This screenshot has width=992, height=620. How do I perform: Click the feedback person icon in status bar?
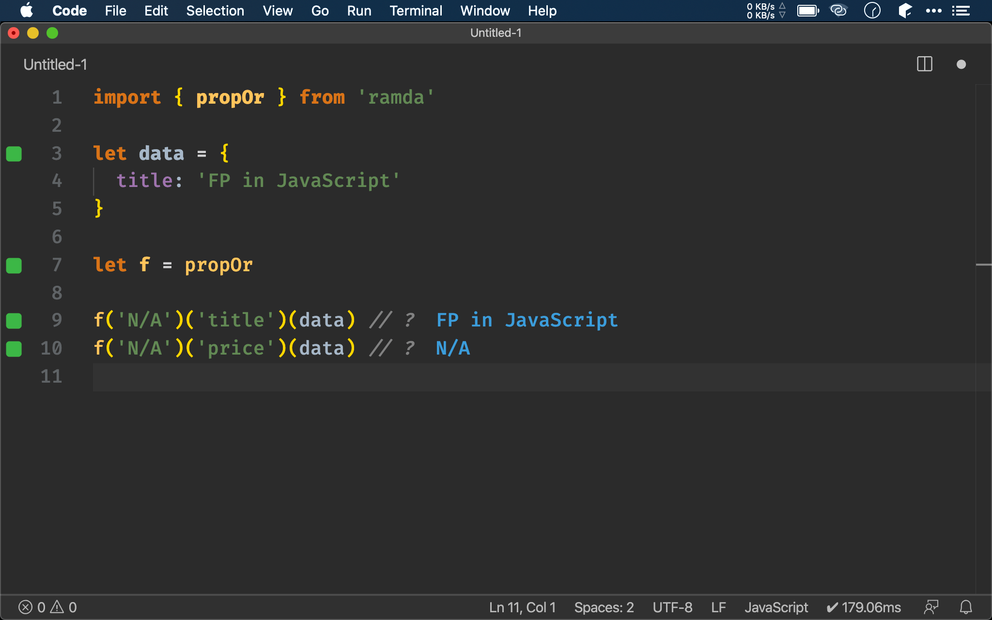tap(931, 607)
